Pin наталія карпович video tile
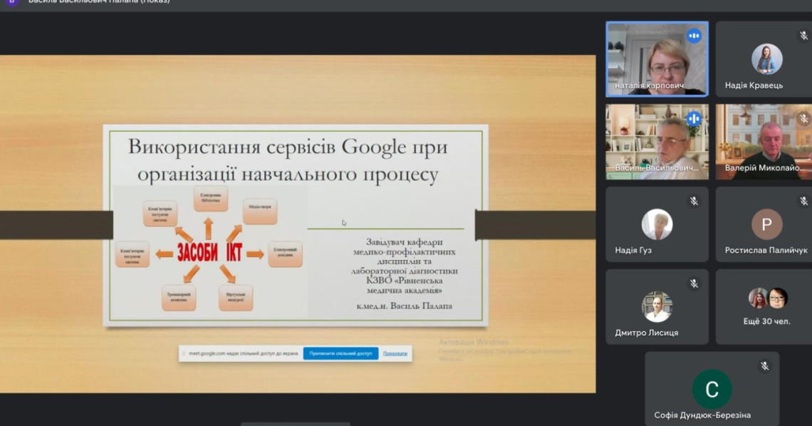812x426 pixels. (657, 59)
